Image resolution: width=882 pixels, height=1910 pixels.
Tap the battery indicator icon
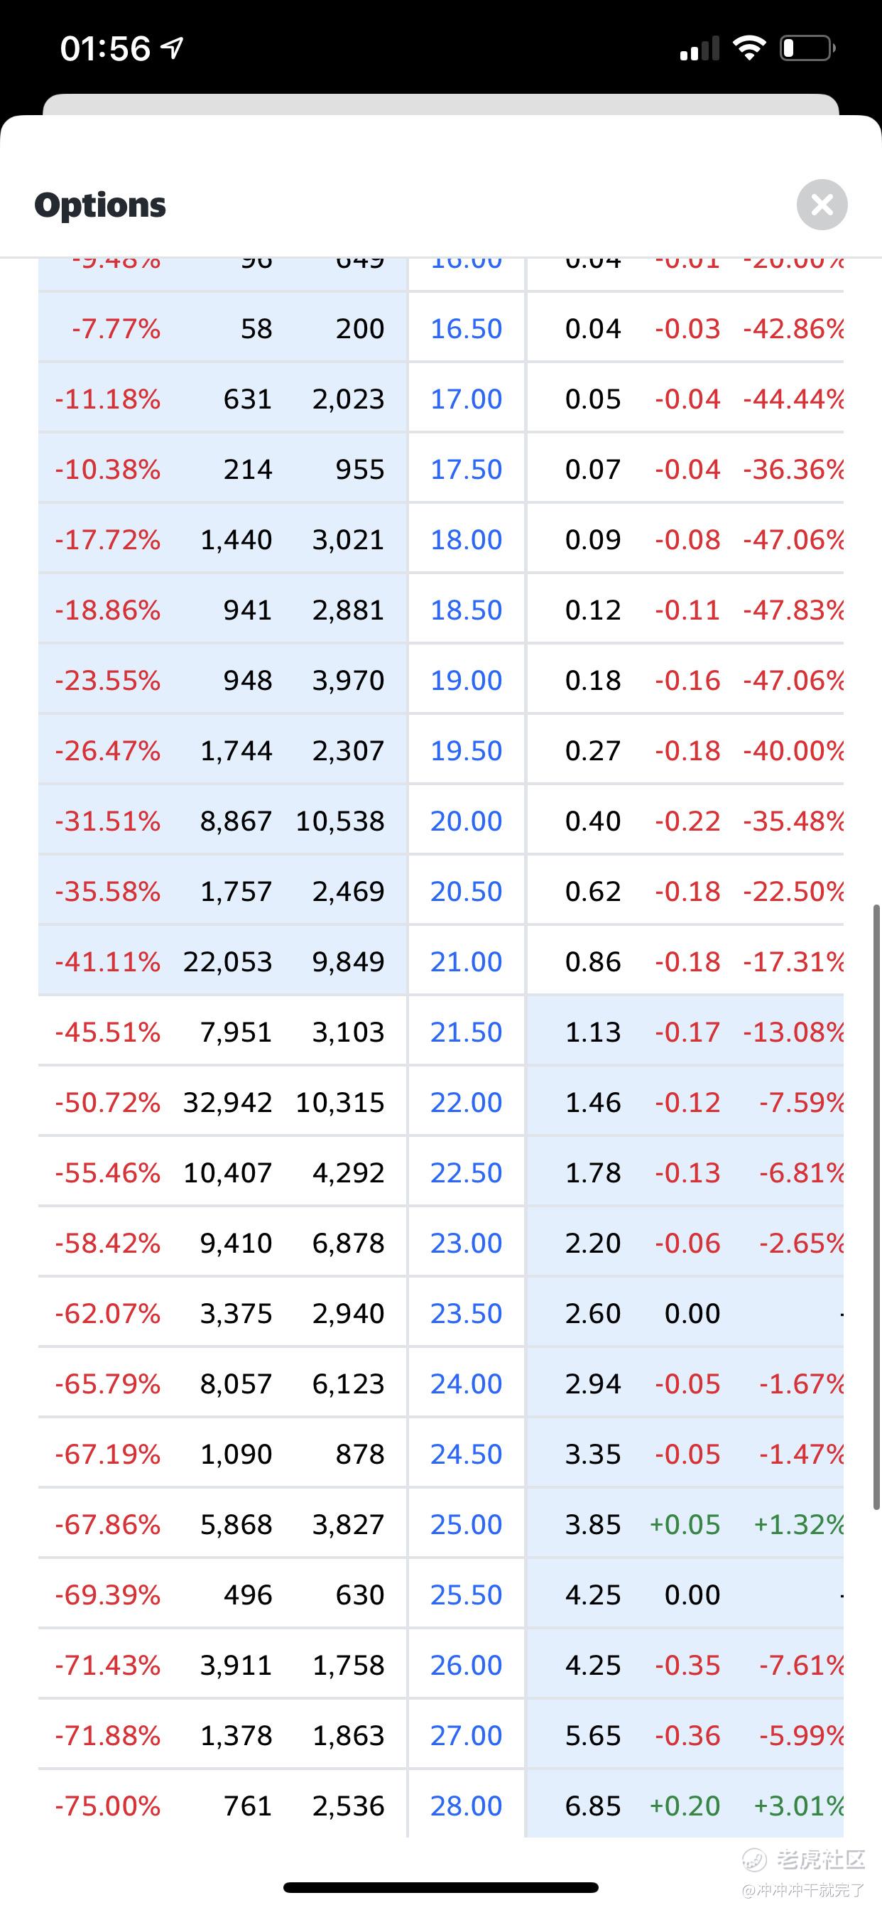pyautogui.click(x=807, y=48)
